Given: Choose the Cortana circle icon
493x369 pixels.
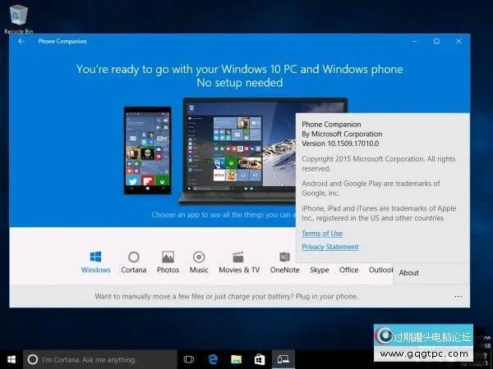Looking at the screenshot, I should point(134,257).
